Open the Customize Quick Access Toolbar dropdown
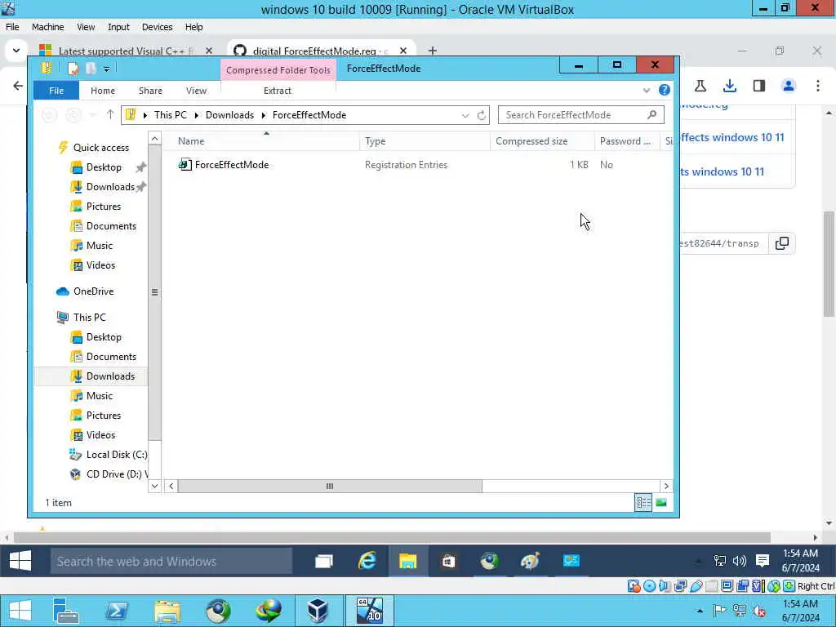 click(107, 69)
